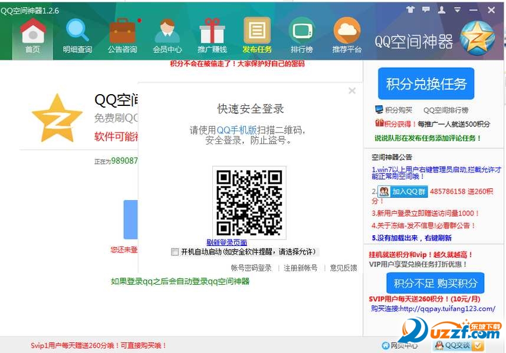Open 推荐平台 cloud icon
This screenshot has width=506, height=353.
pos(347,31)
